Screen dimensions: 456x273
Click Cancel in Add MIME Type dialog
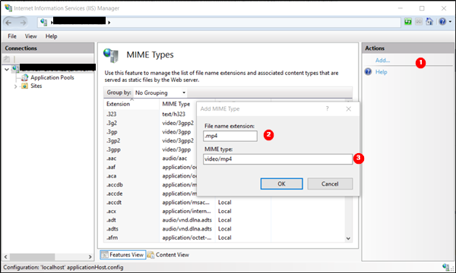330,184
